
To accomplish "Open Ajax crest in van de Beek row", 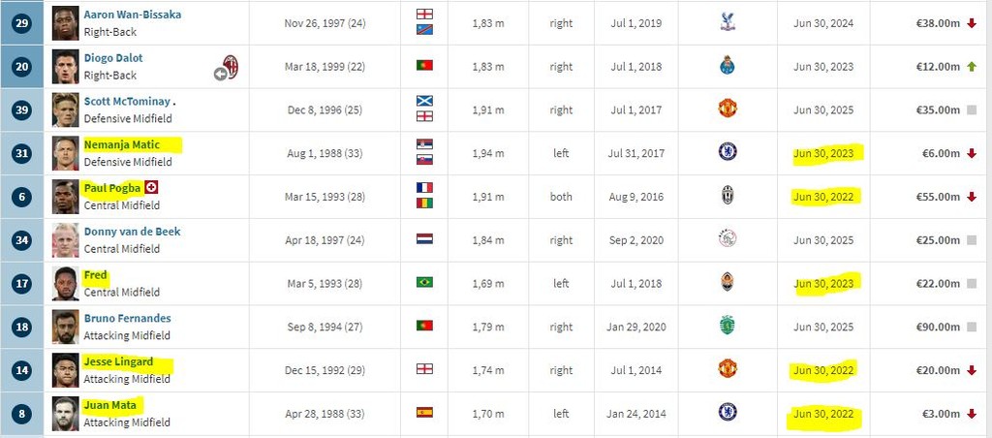I will 728,239.
